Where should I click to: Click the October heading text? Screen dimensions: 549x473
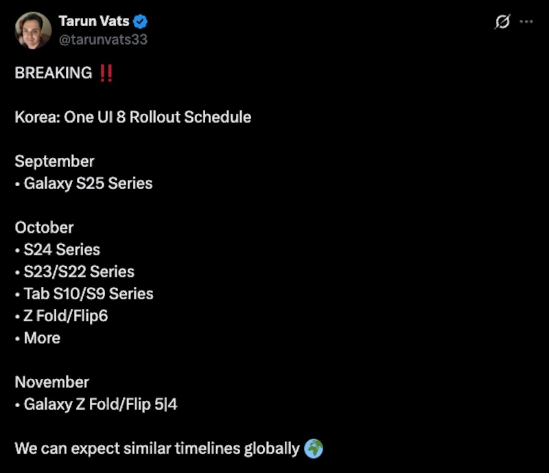click(x=44, y=227)
